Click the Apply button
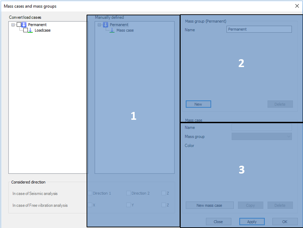The image size is (303, 228). (x=252, y=222)
